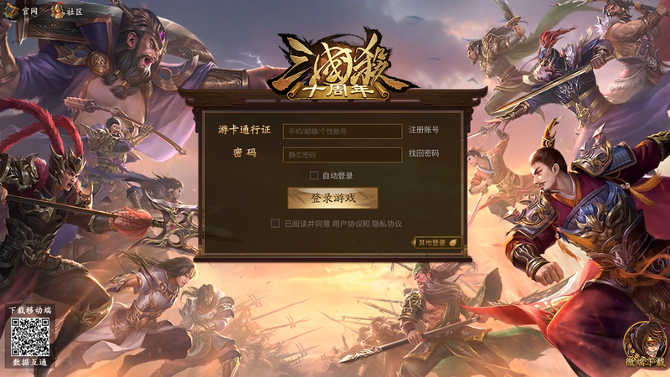Viewport: 670px width, 377px height.
Task: Click the 找回密码 link
Action: coord(424,153)
